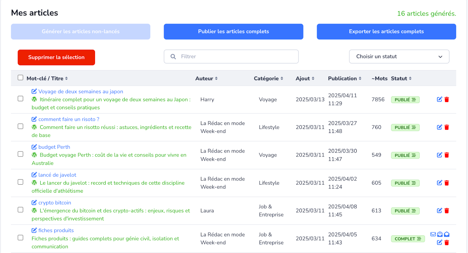
Task: Open the 'crypto bitcoin' keyword link
Action: [x=55, y=203]
